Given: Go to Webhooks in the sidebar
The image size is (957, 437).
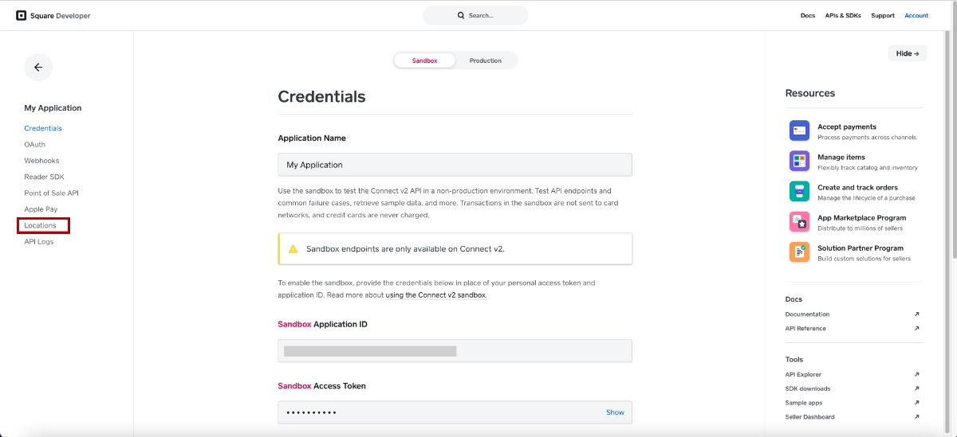Looking at the screenshot, I should [x=41, y=161].
